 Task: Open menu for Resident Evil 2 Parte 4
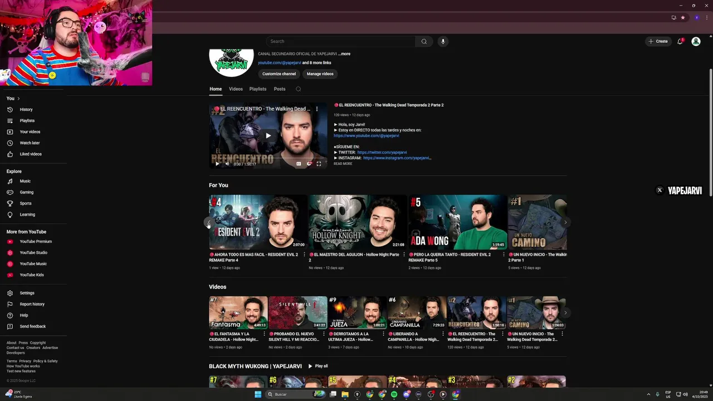click(x=304, y=255)
